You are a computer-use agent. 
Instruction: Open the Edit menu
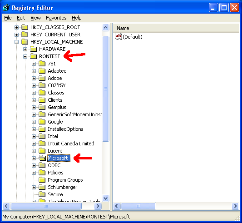pos(21,18)
